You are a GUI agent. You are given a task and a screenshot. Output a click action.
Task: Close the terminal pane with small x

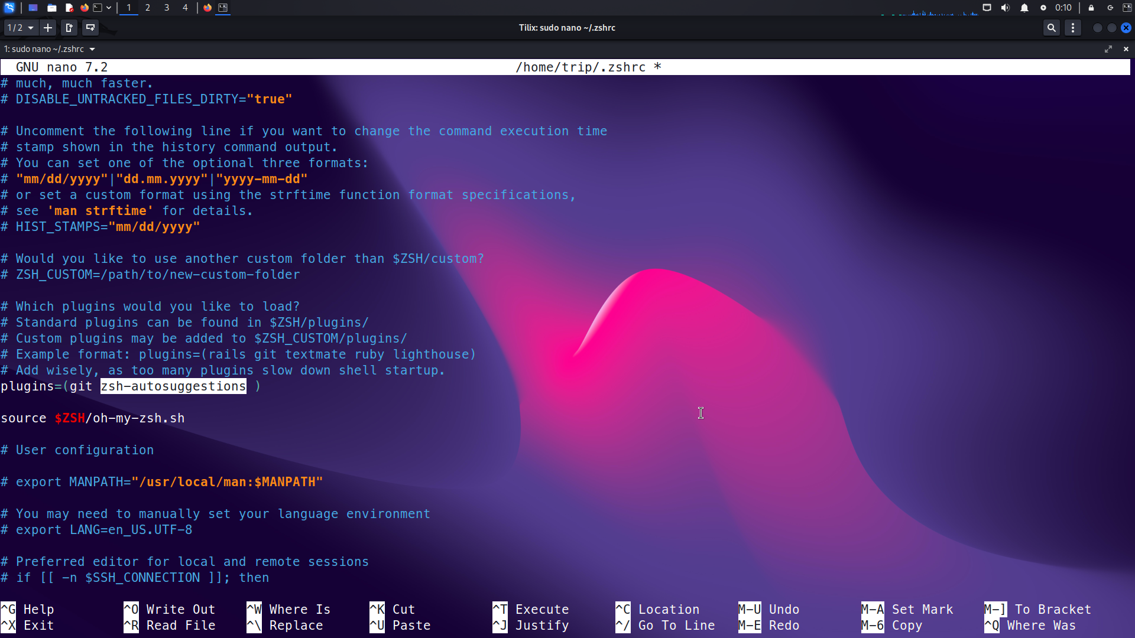tap(1126, 49)
